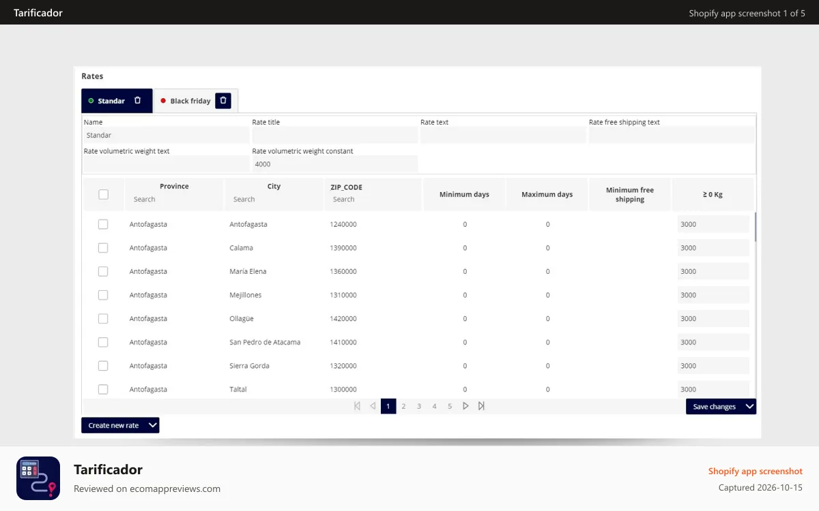Delete the Standar rate using trash icon

pyautogui.click(x=137, y=100)
